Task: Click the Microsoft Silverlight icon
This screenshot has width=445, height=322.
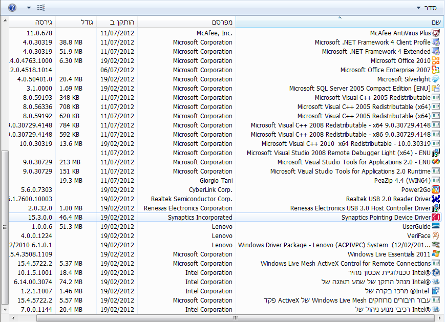Action: (x=436, y=79)
